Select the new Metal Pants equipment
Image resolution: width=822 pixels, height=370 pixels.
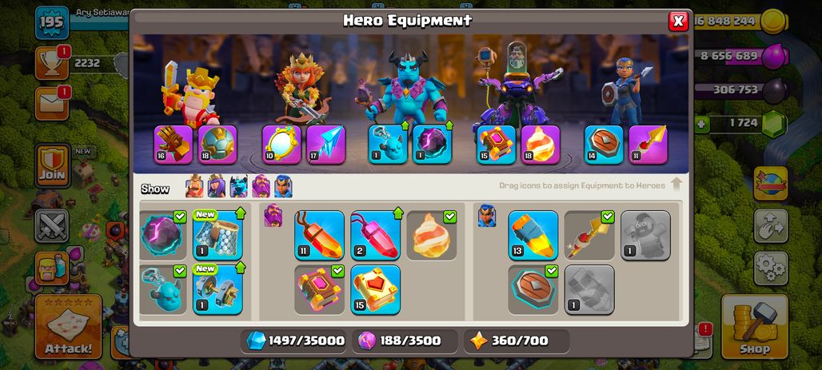tap(217, 235)
